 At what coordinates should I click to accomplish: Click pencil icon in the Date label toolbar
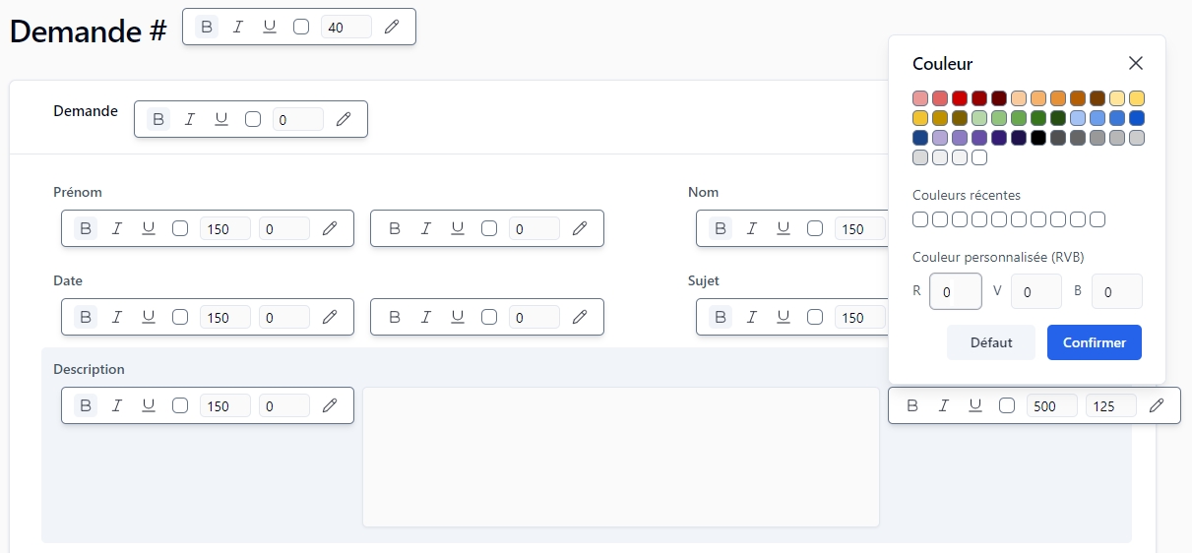click(330, 317)
